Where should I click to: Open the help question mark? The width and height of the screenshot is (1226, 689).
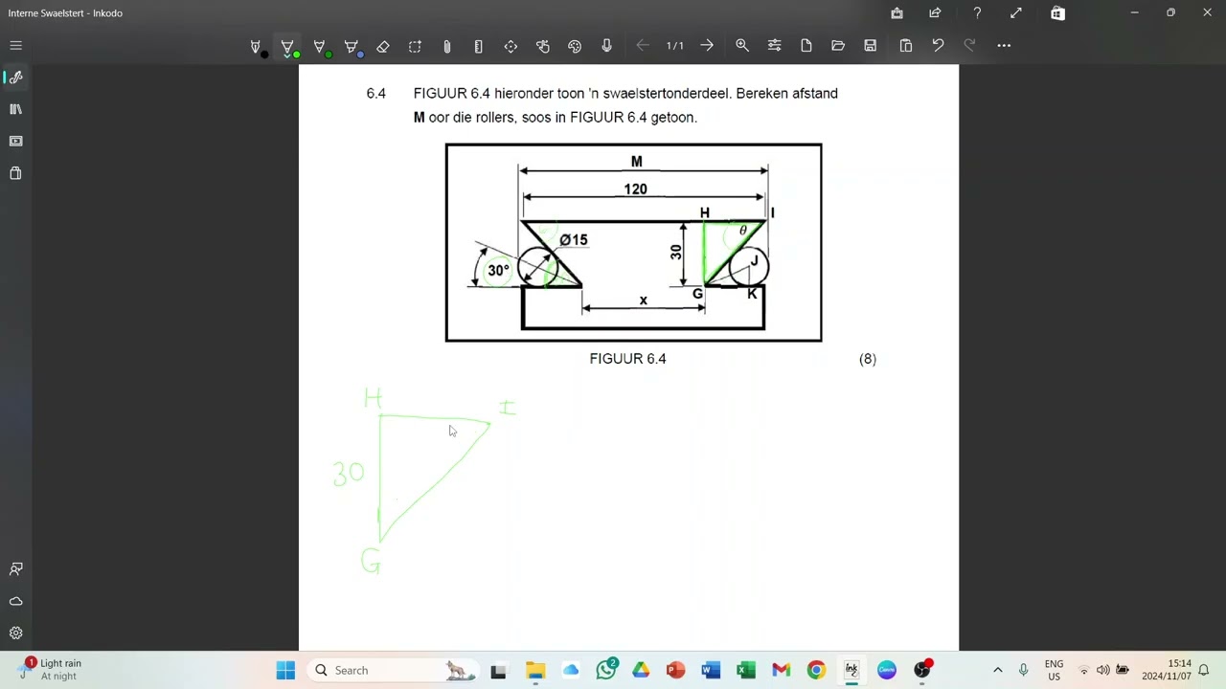[977, 13]
